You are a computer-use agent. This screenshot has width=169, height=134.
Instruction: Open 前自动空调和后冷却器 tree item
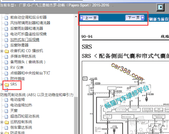tap(28, 17)
